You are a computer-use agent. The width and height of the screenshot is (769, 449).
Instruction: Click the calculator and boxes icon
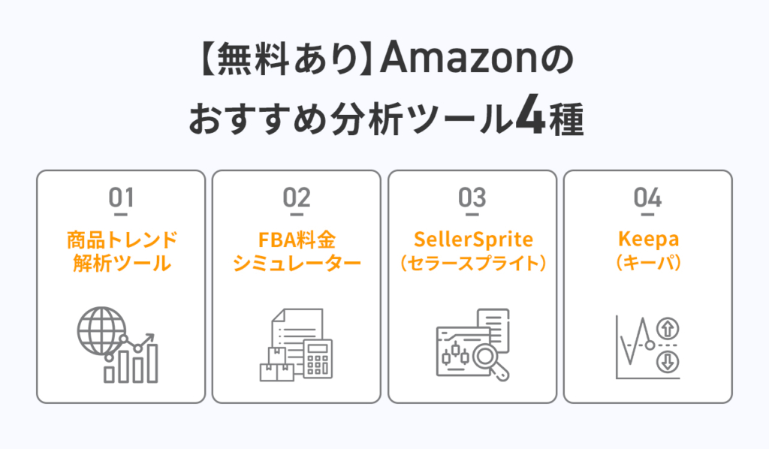[x=296, y=345]
